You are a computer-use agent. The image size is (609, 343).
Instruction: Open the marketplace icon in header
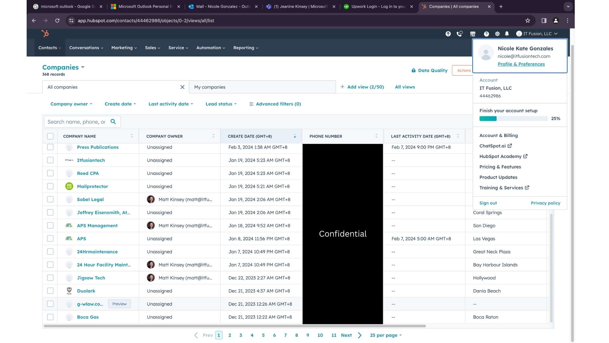(x=473, y=34)
